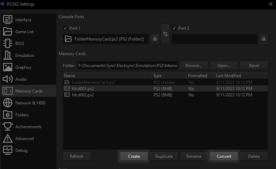This screenshot has height=169, width=276.
Task: Click the Type cell of Mcd001.ps2
Action: coord(163,88)
